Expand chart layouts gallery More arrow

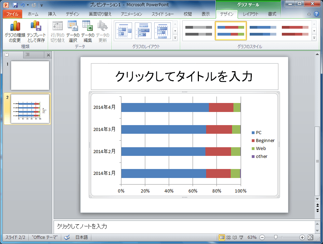tap(175, 38)
